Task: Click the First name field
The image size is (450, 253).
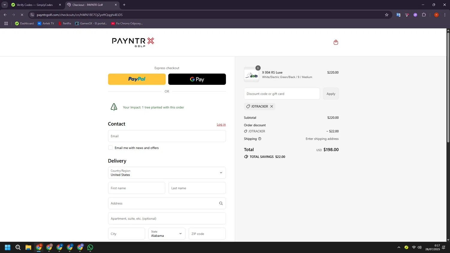Action: click(x=136, y=188)
